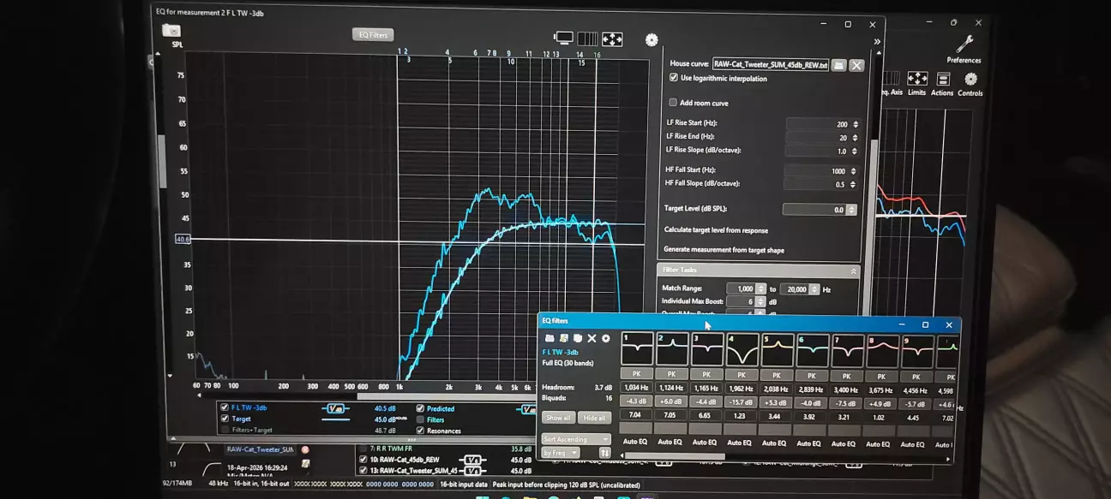Open Preferences wrench icon

point(964,46)
